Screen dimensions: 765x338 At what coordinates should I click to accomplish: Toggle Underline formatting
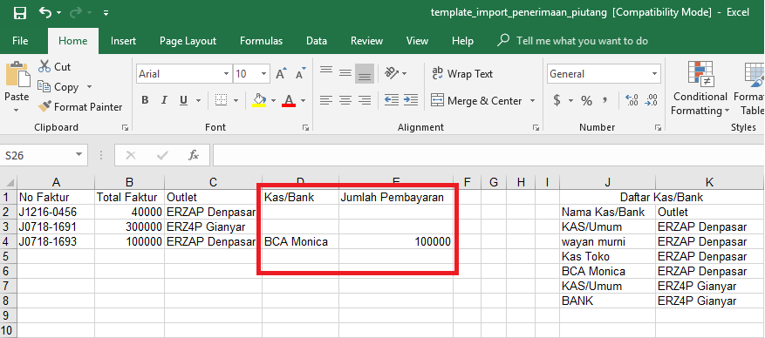point(183,100)
